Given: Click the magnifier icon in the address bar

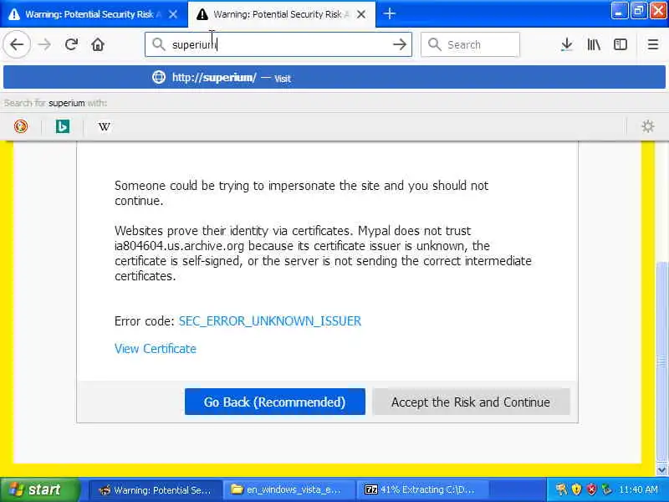Looking at the screenshot, I should (158, 44).
